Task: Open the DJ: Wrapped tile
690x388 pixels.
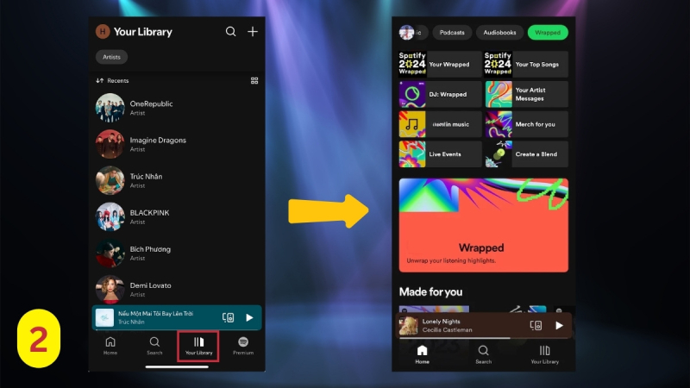Action: pyautogui.click(x=440, y=94)
